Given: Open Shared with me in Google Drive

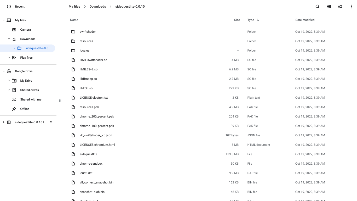Looking at the screenshot, I should [31, 99].
